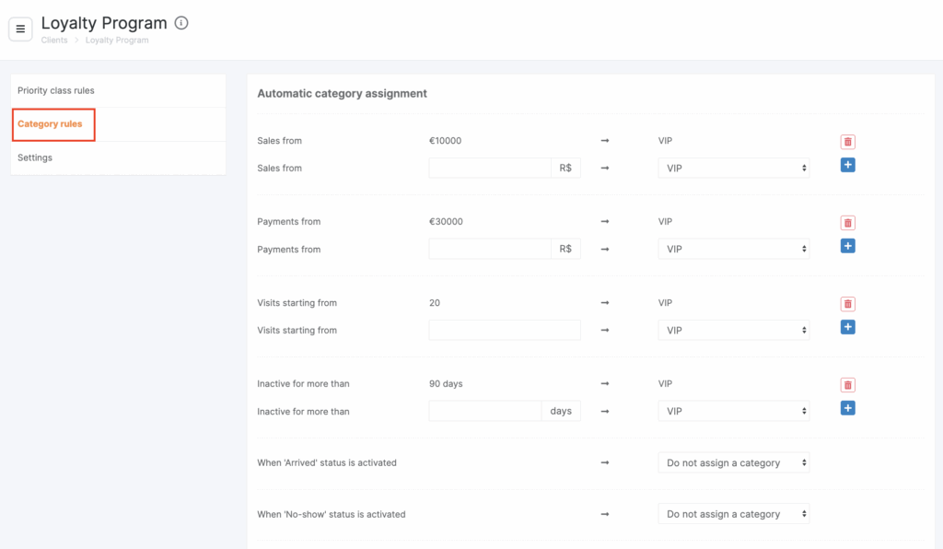Add a new Inactive for more than rule
The image size is (943, 549).
[847, 408]
